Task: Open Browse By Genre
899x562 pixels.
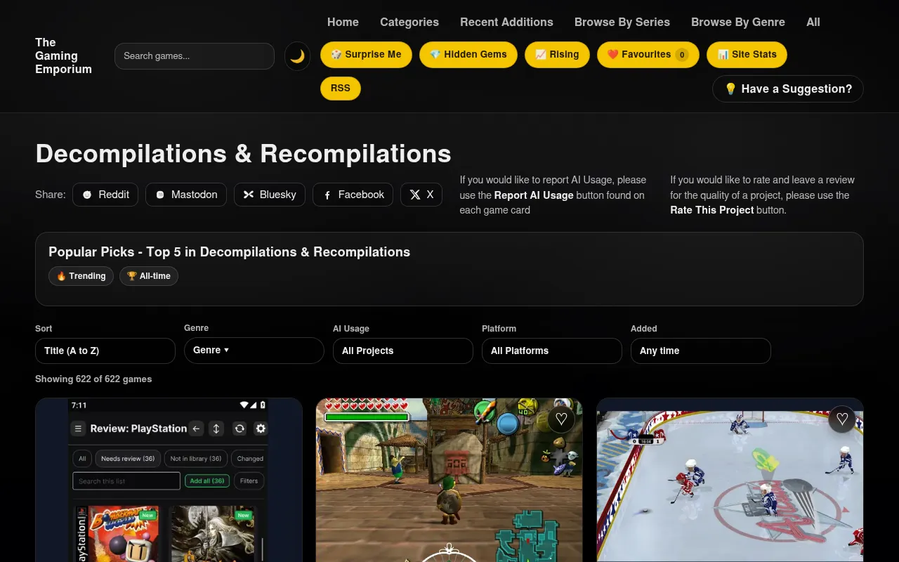Action: click(738, 22)
